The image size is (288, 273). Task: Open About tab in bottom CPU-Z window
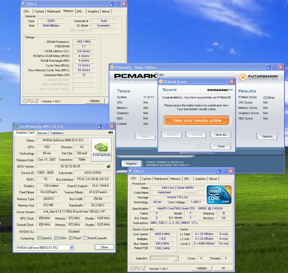[x=213, y=179]
